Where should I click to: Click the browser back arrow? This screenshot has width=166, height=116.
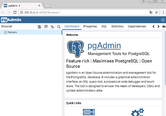3,12
